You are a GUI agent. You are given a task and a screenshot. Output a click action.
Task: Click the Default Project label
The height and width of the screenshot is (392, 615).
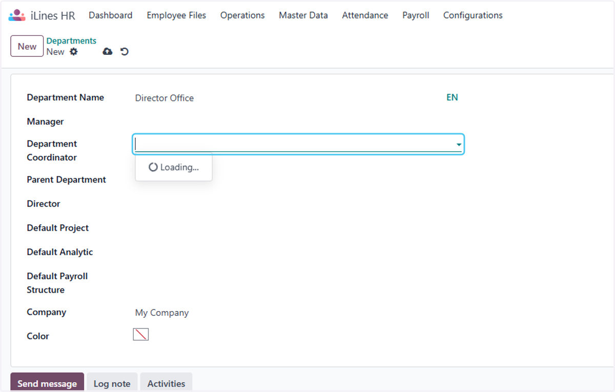coord(58,228)
